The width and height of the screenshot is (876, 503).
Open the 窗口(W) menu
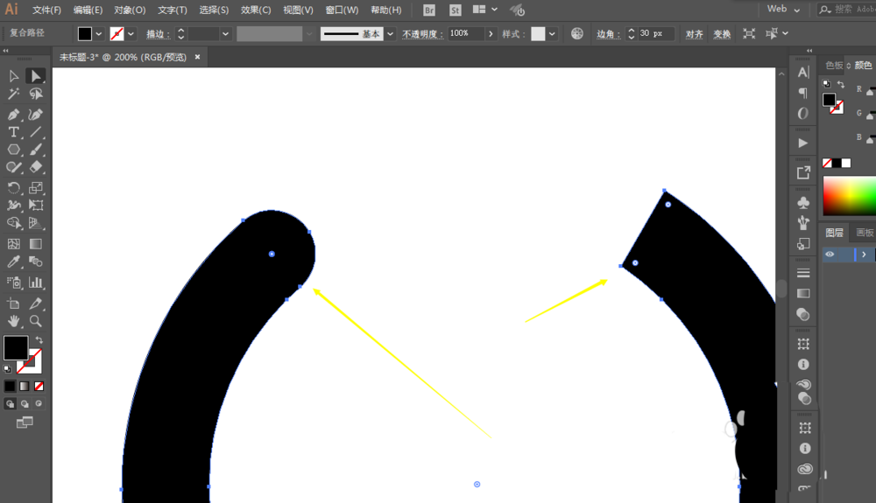[342, 10]
